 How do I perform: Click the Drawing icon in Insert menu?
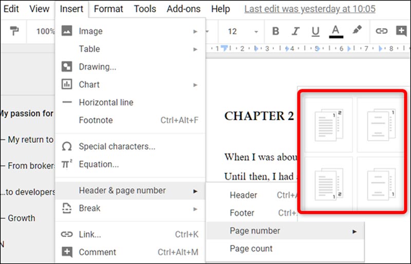(x=67, y=67)
